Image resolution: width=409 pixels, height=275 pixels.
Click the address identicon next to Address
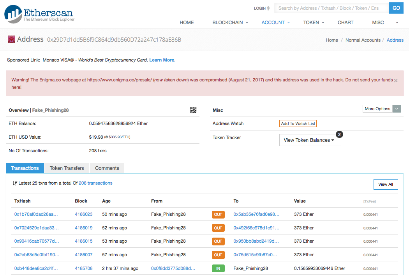pos(11,39)
